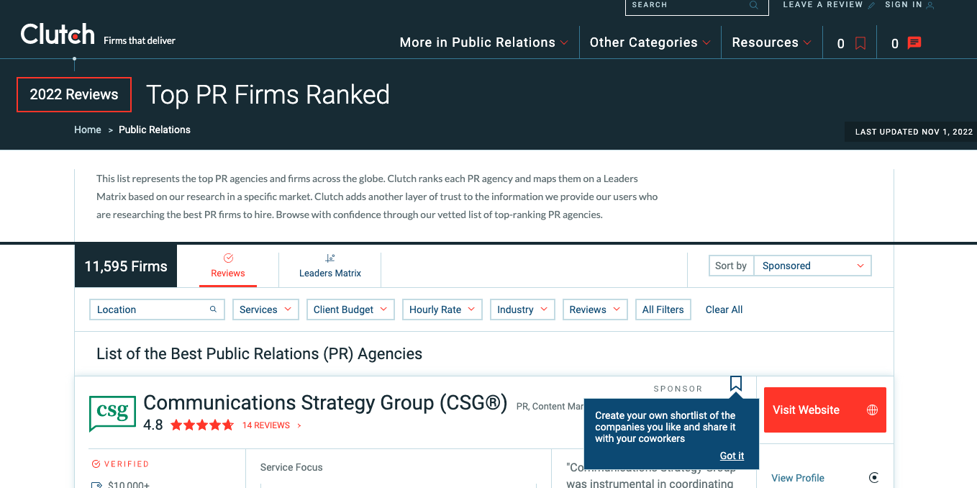
Task: Click the Service Focus heading
Action: [x=291, y=467]
